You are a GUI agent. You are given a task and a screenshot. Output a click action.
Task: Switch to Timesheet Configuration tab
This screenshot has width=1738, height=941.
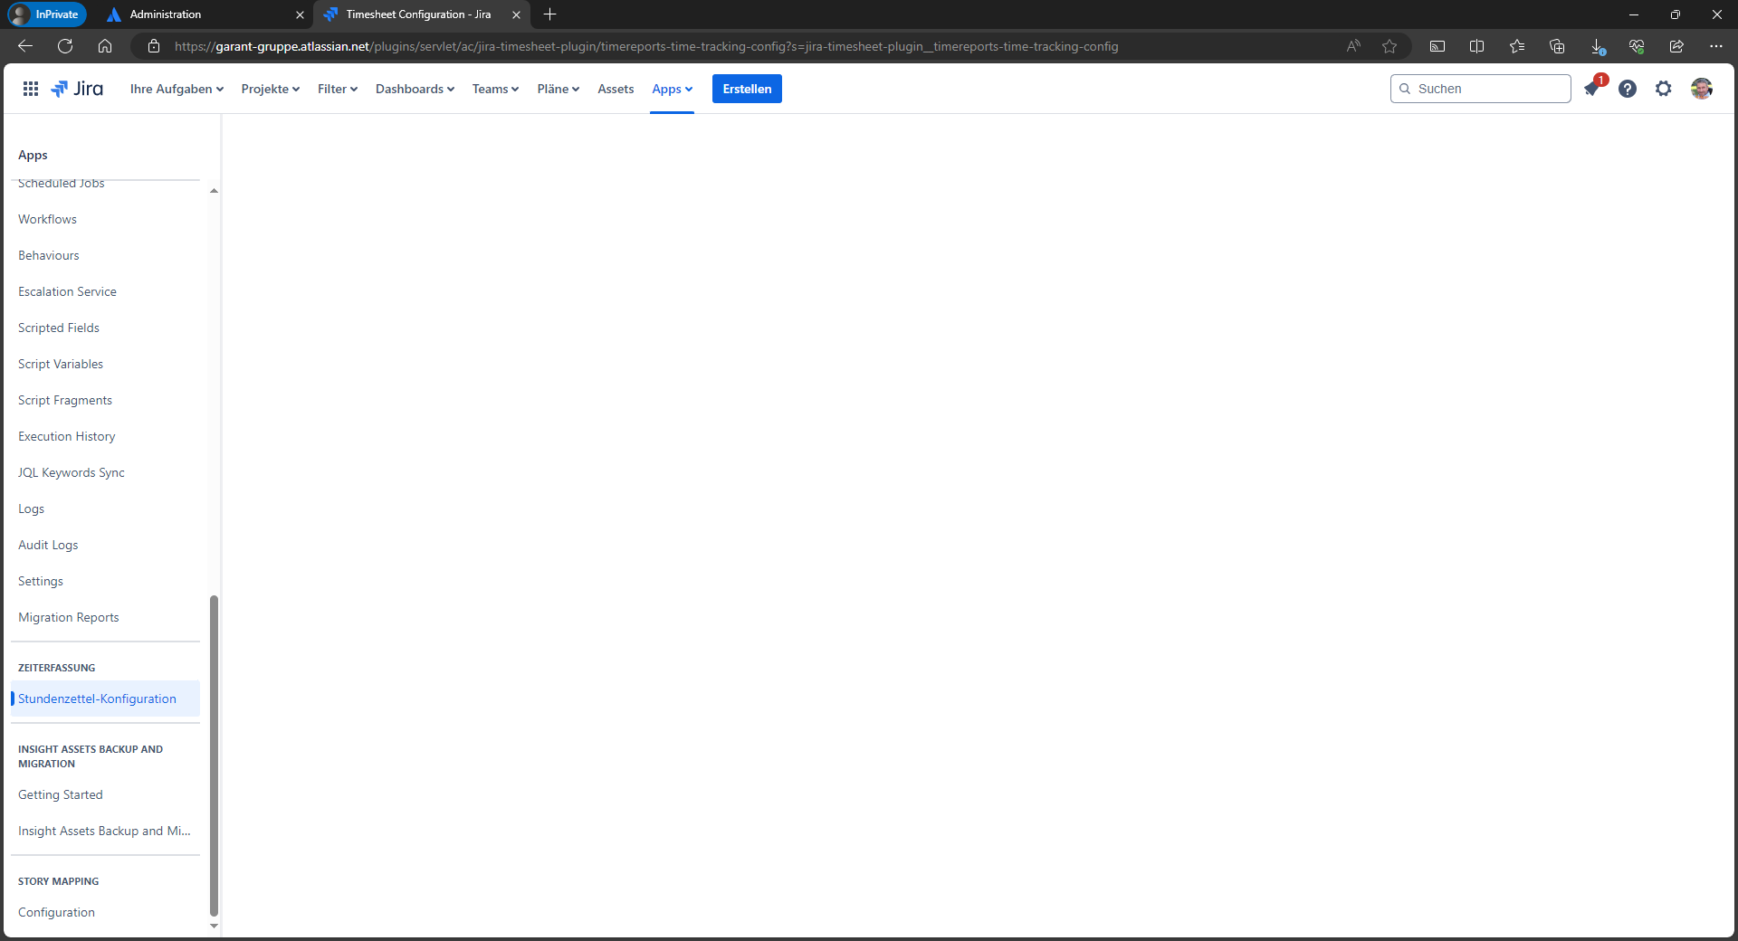click(x=422, y=14)
